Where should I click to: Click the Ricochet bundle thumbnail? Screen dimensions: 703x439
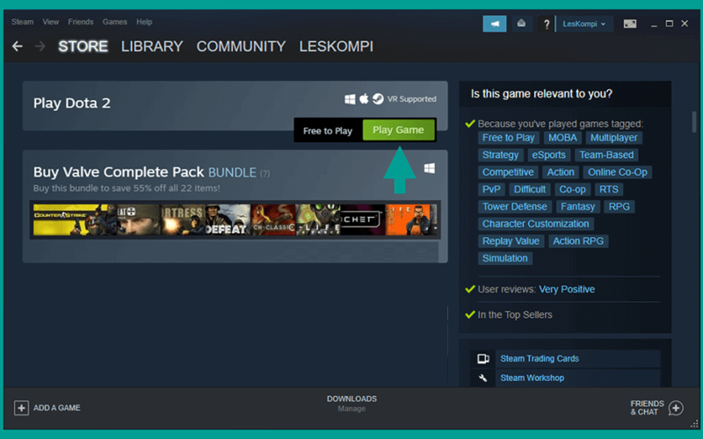(363, 220)
